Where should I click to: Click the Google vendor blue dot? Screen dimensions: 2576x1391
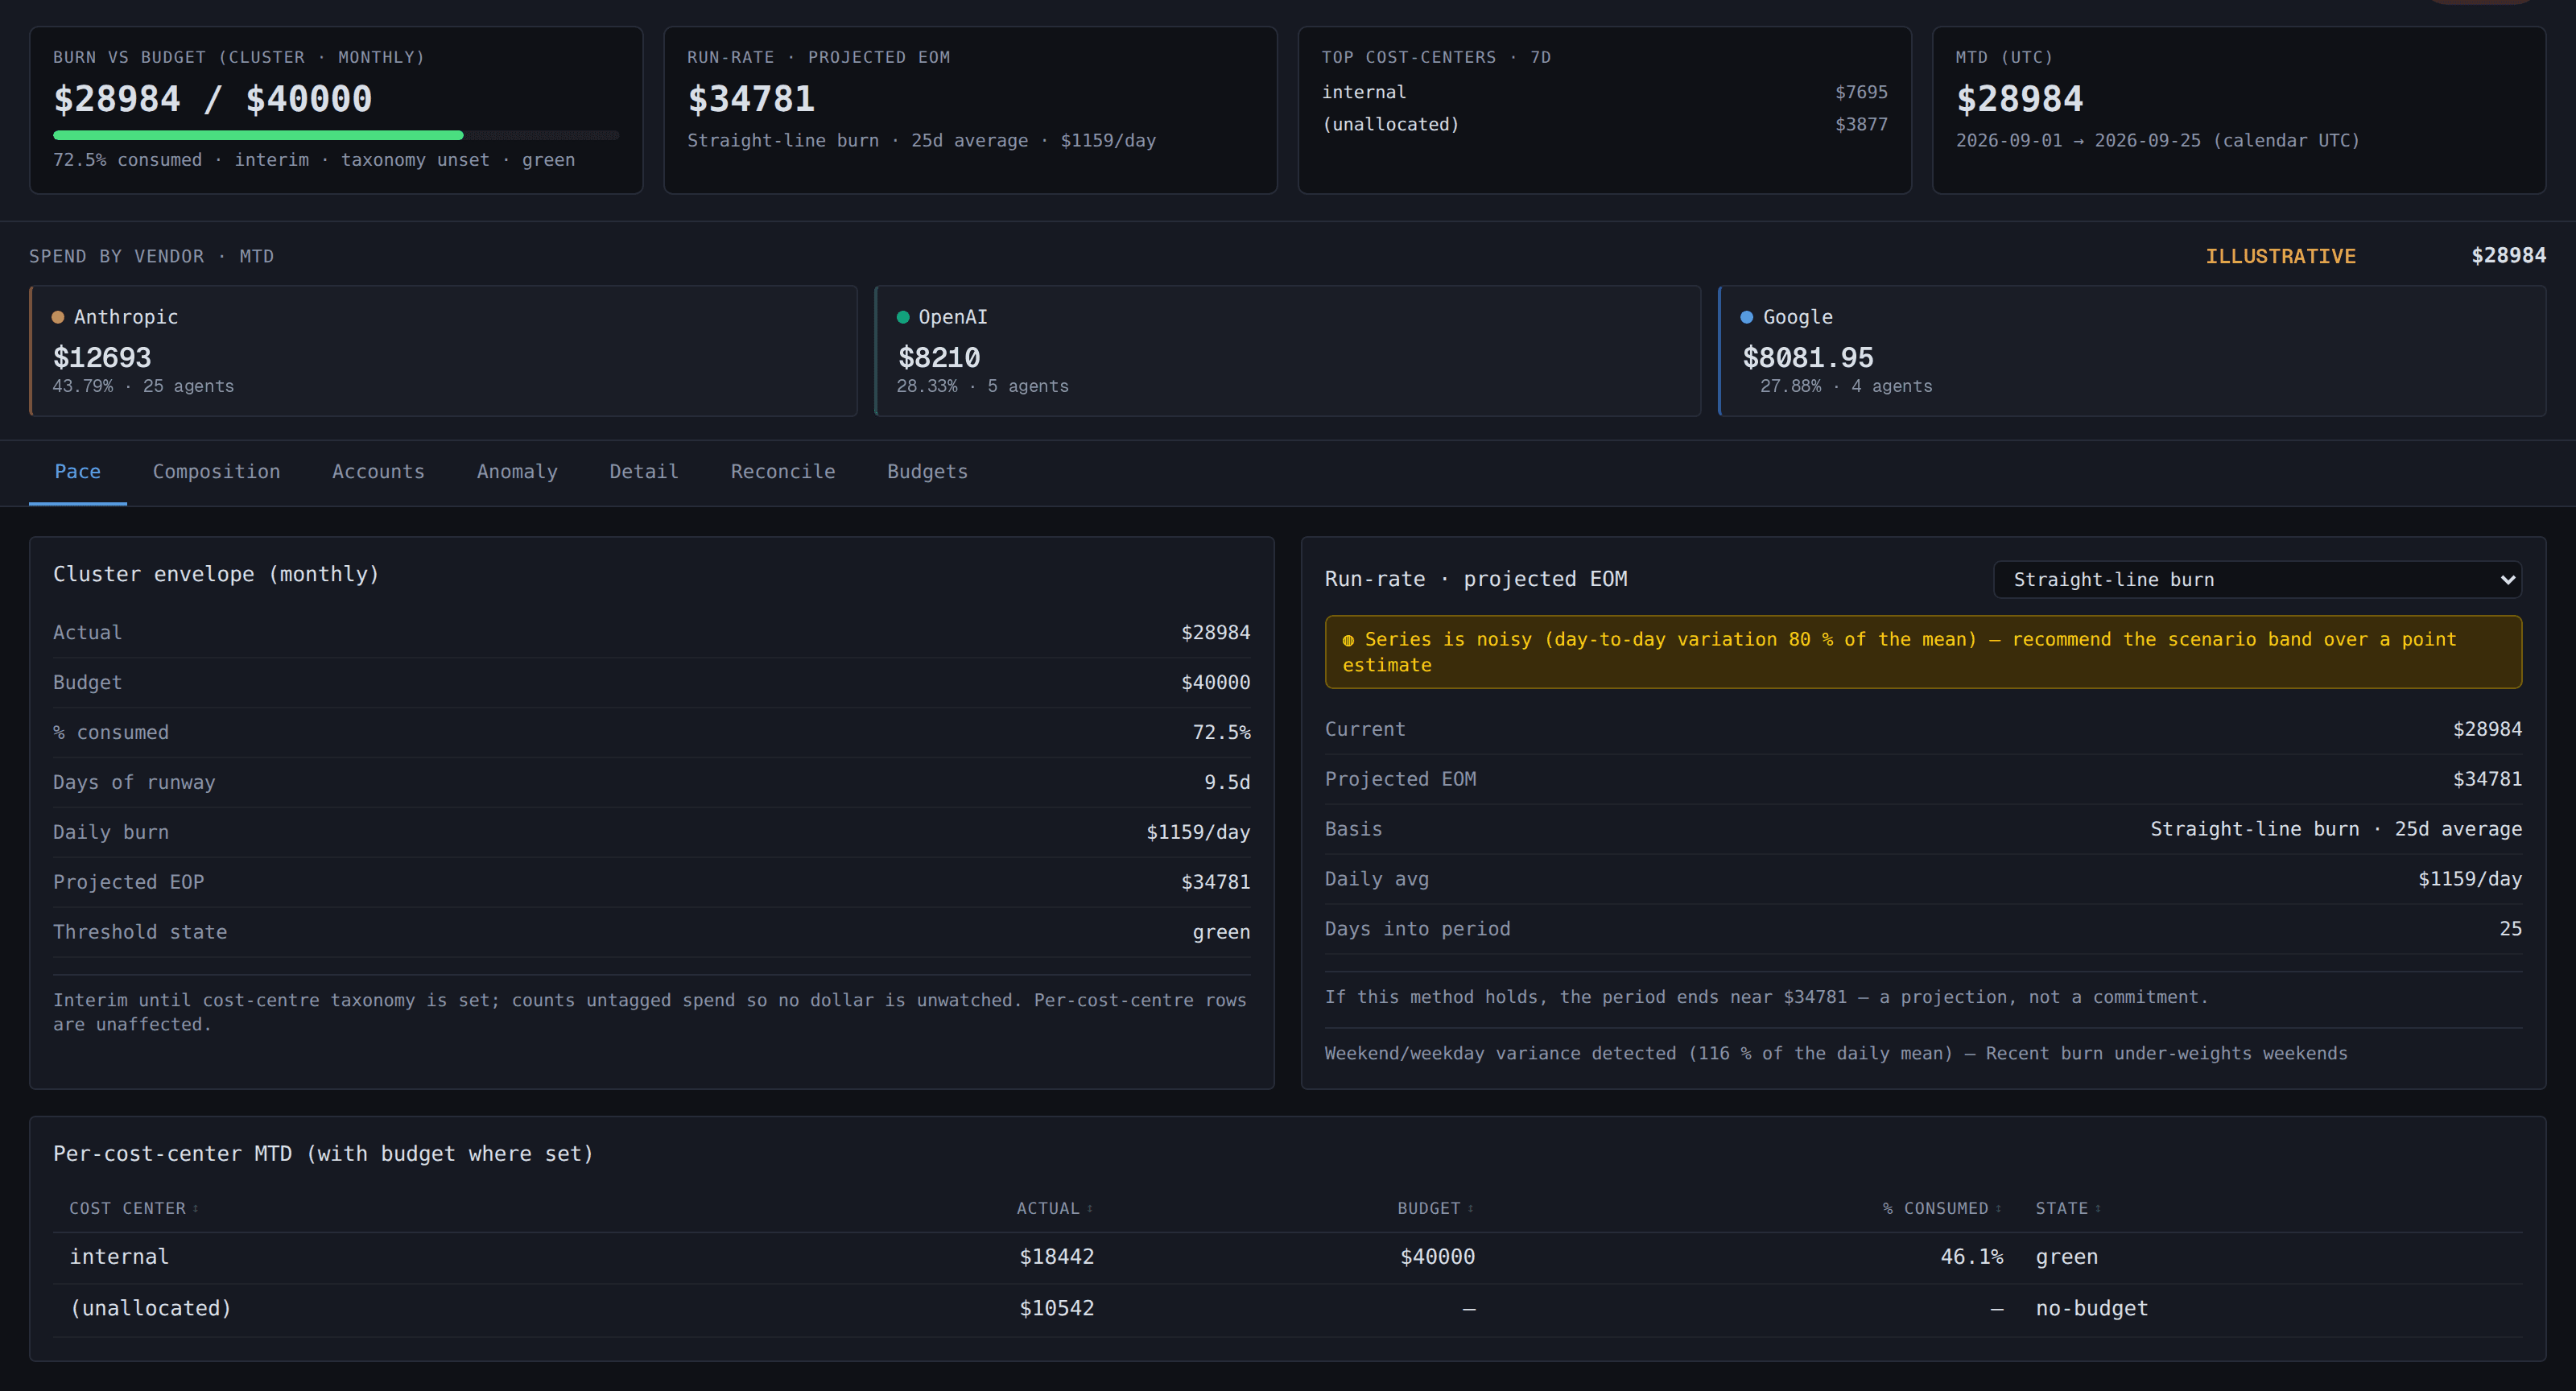pos(1747,317)
